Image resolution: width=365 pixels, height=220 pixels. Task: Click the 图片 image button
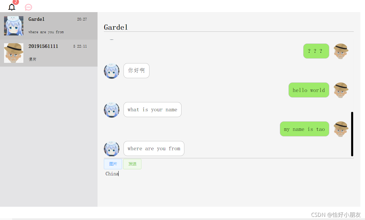coord(113,164)
